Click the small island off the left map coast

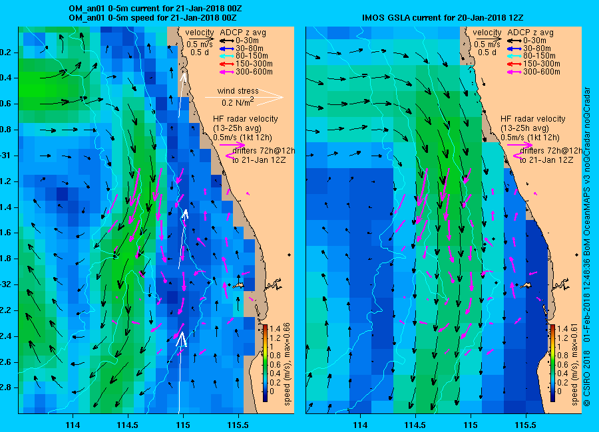[240, 286]
